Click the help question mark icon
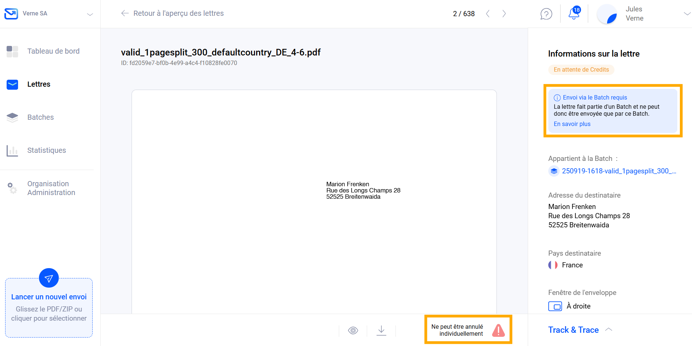This screenshot has width=692, height=346. (546, 14)
